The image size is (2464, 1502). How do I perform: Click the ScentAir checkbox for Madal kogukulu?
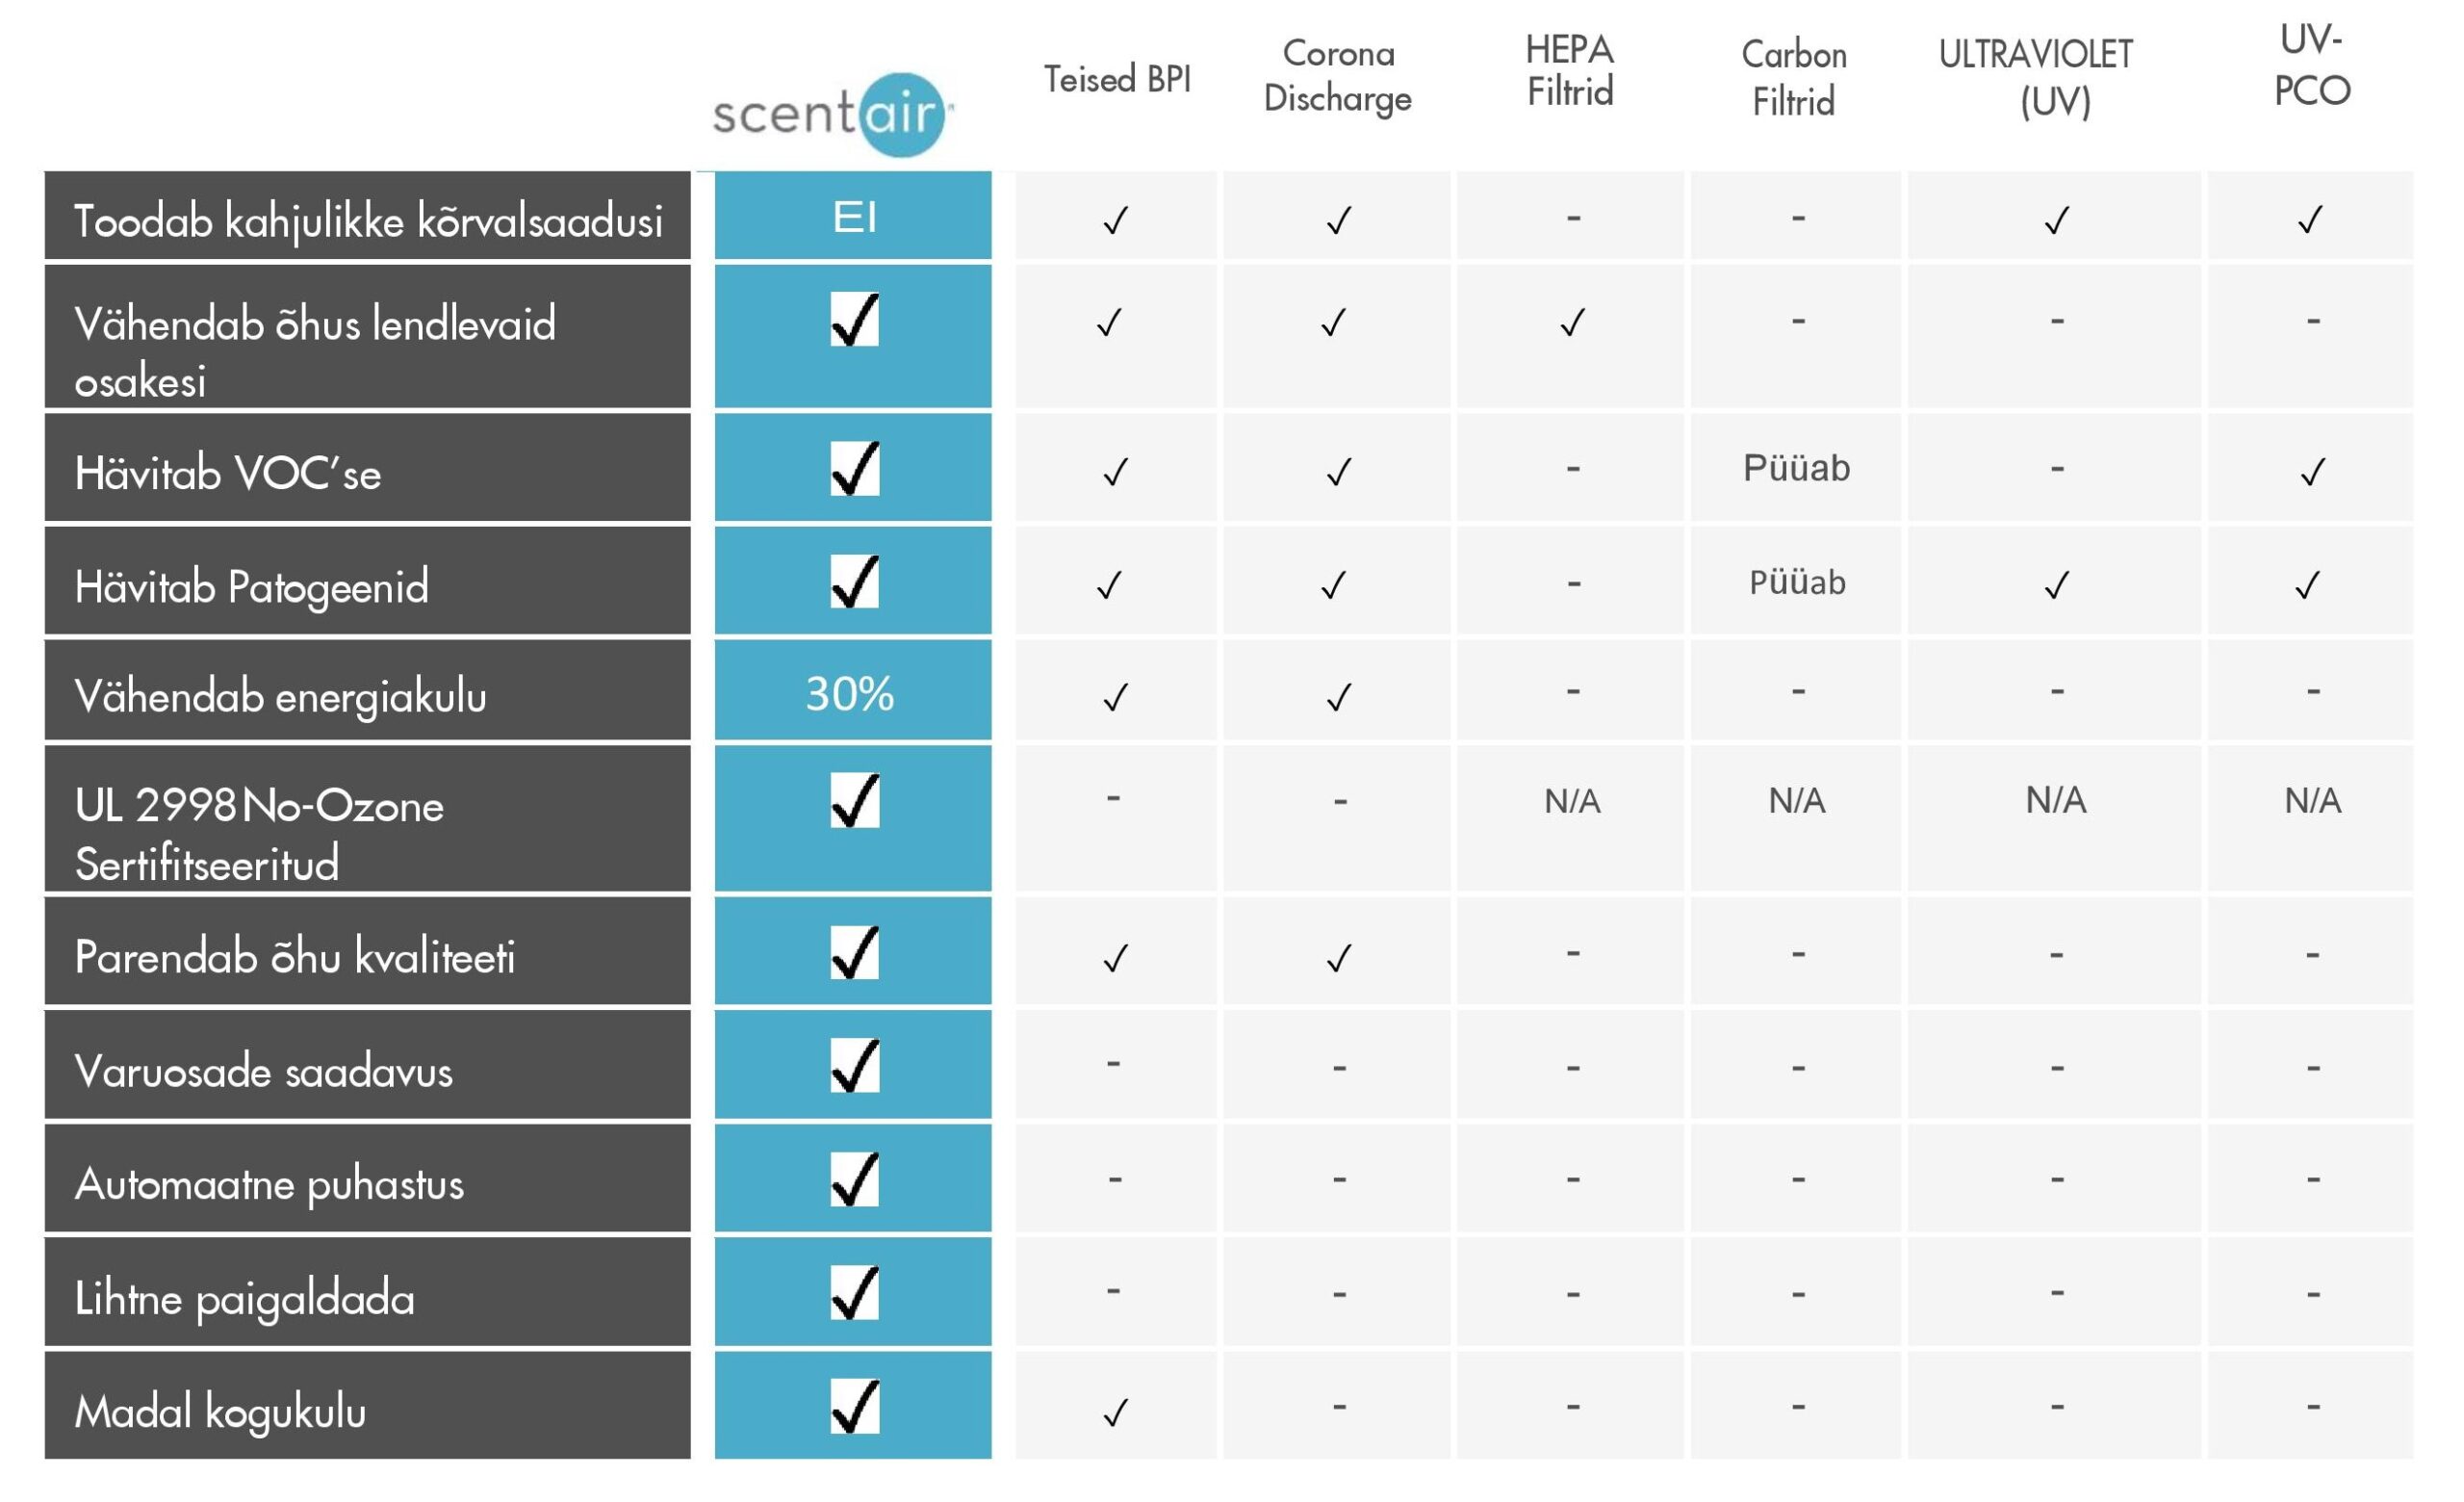855,1406
